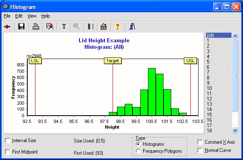Viewport: 243px width, 160px height.
Task: Select (All) in the subgroup list
Action: pyautogui.click(x=219, y=35)
